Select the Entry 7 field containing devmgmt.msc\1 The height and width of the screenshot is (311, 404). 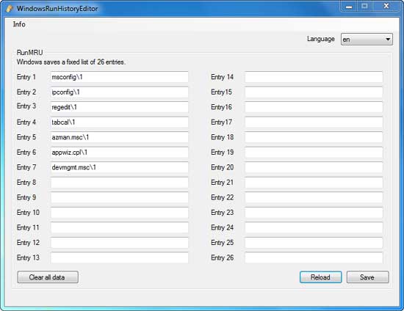pyautogui.click(x=119, y=167)
